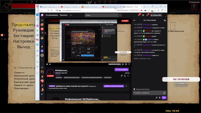Image resolution: width=201 pixels, height=113 pixels.
Task: Open a new browser tab
Action: [x=144, y=7]
